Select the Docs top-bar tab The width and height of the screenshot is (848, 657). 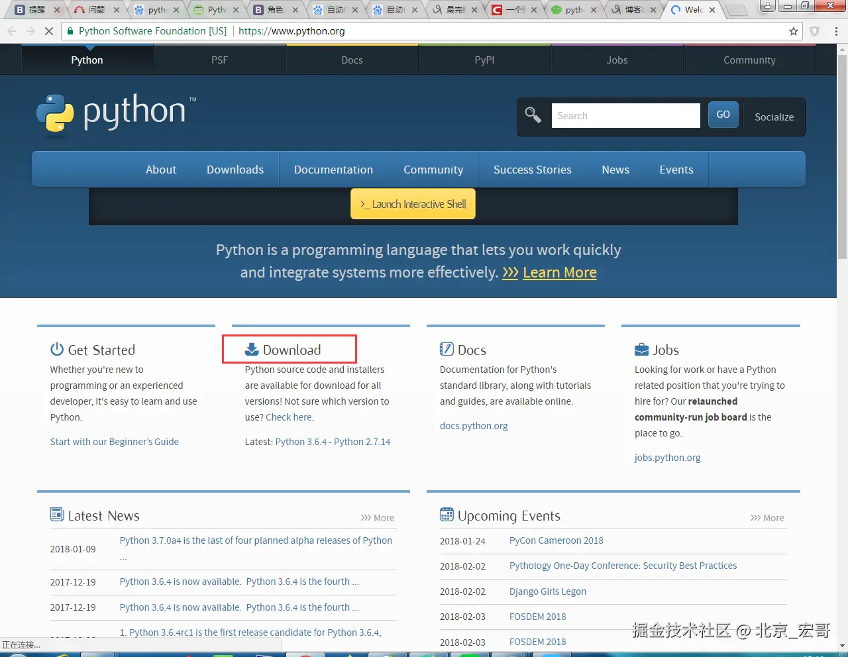tap(352, 60)
